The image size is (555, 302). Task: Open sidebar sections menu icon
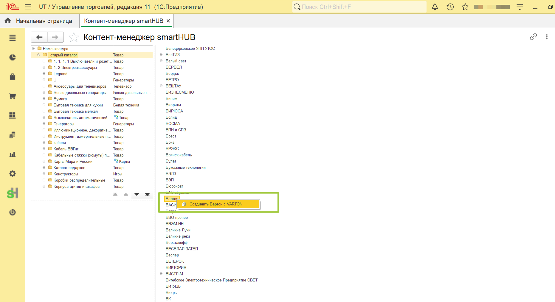(x=13, y=38)
